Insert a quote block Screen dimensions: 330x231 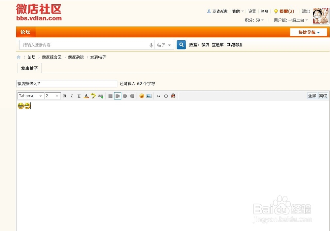coord(159,96)
